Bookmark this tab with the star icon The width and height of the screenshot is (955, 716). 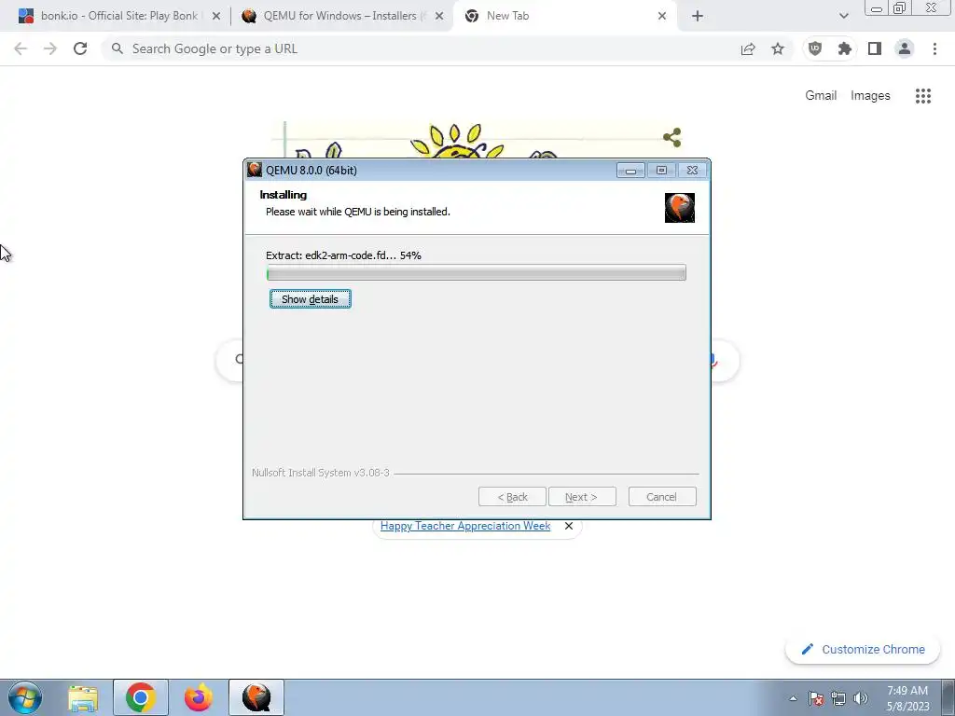778,48
